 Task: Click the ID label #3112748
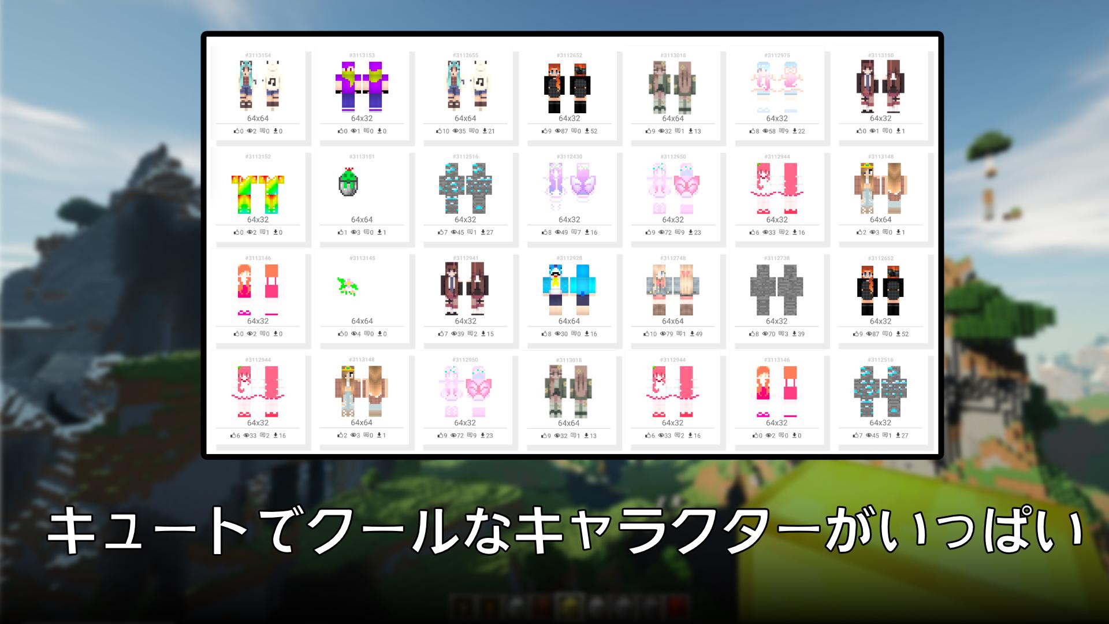point(673,258)
